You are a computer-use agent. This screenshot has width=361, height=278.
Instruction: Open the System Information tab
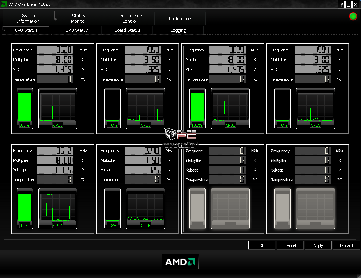(28, 18)
